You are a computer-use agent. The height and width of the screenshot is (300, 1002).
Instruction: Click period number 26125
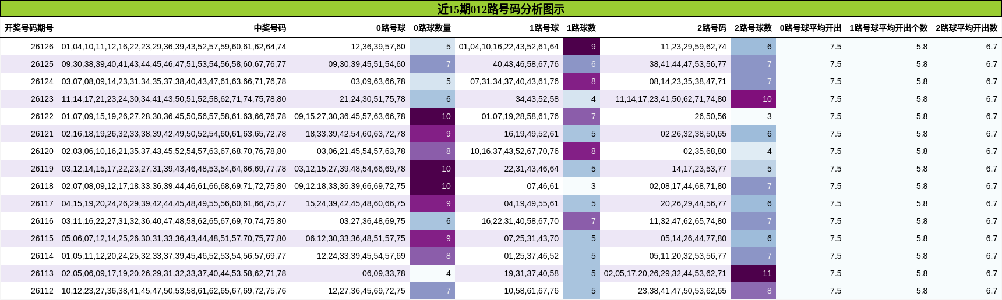pos(42,64)
